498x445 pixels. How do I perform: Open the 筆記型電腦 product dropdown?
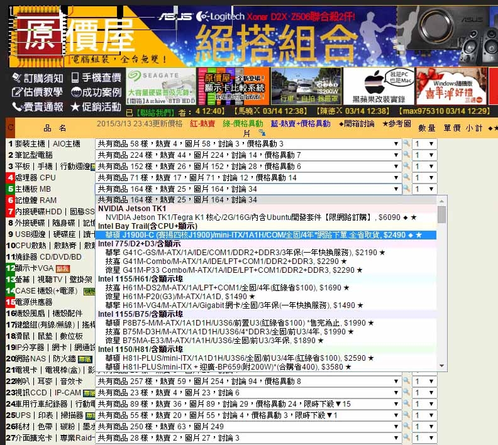pyautogui.click(x=248, y=155)
